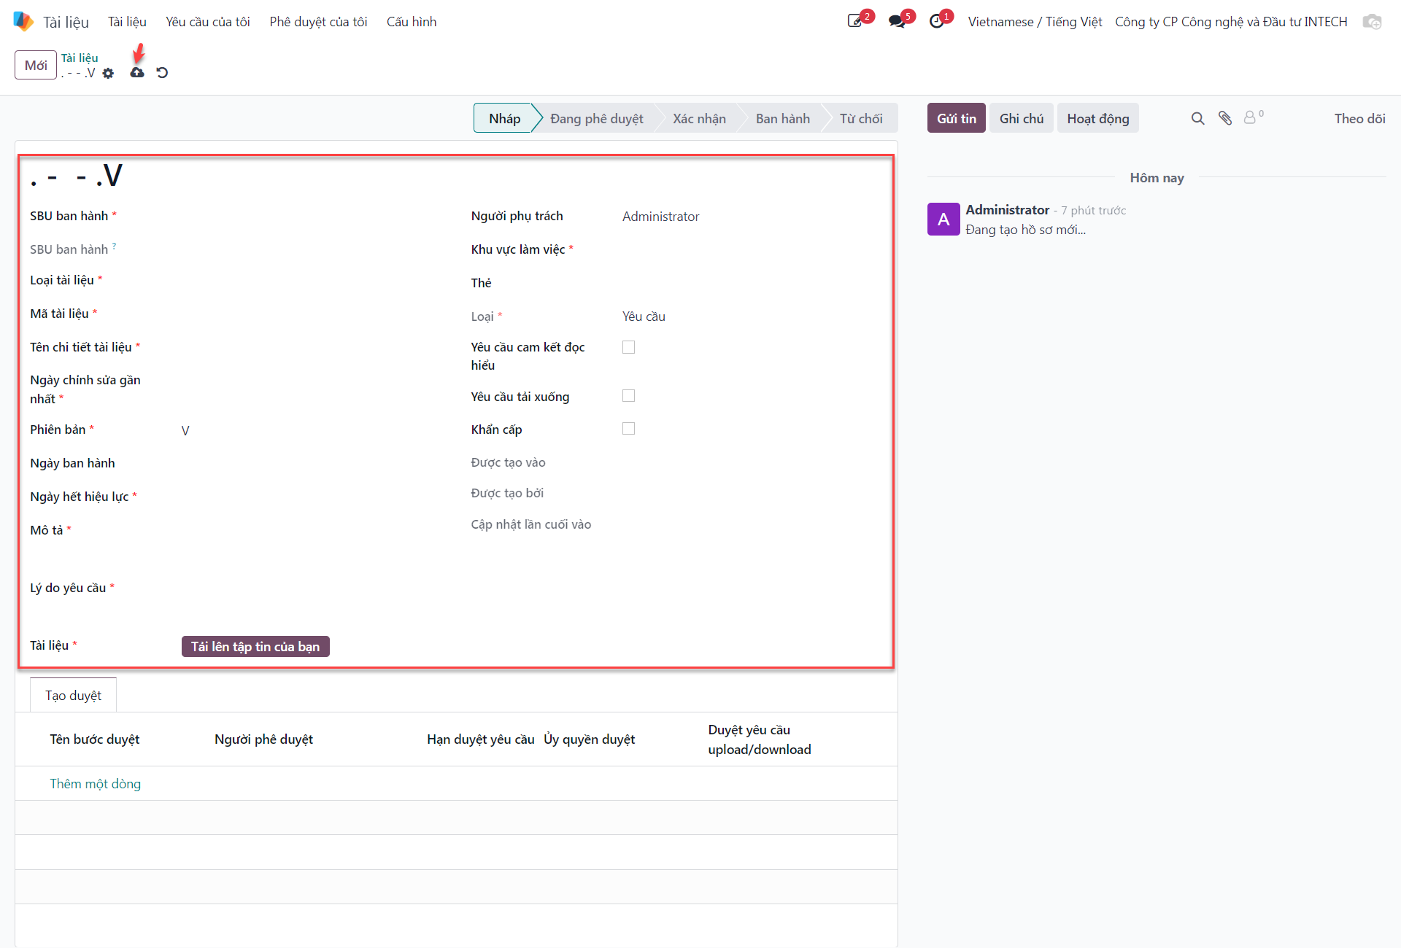This screenshot has width=1401, height=948.
Task: Click the Odoo app logo icon
Action: [23, 22]
